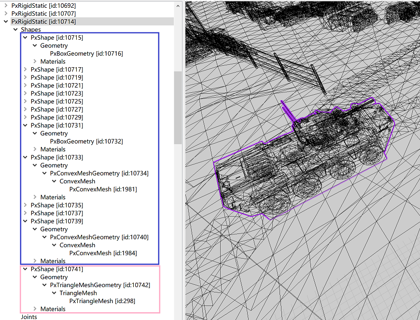420x320 pixels.
Task: Collapse PxTriangleMeshGeometry id:10742 chevron
Action: tap(44, 285)
